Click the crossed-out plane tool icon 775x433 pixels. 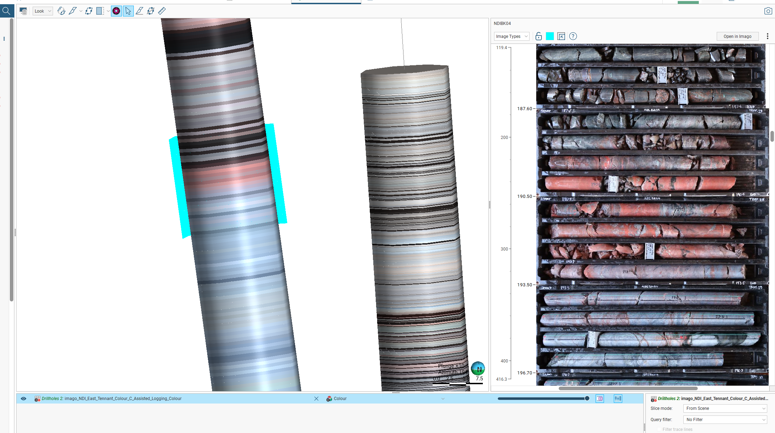(x=151, y=11)
